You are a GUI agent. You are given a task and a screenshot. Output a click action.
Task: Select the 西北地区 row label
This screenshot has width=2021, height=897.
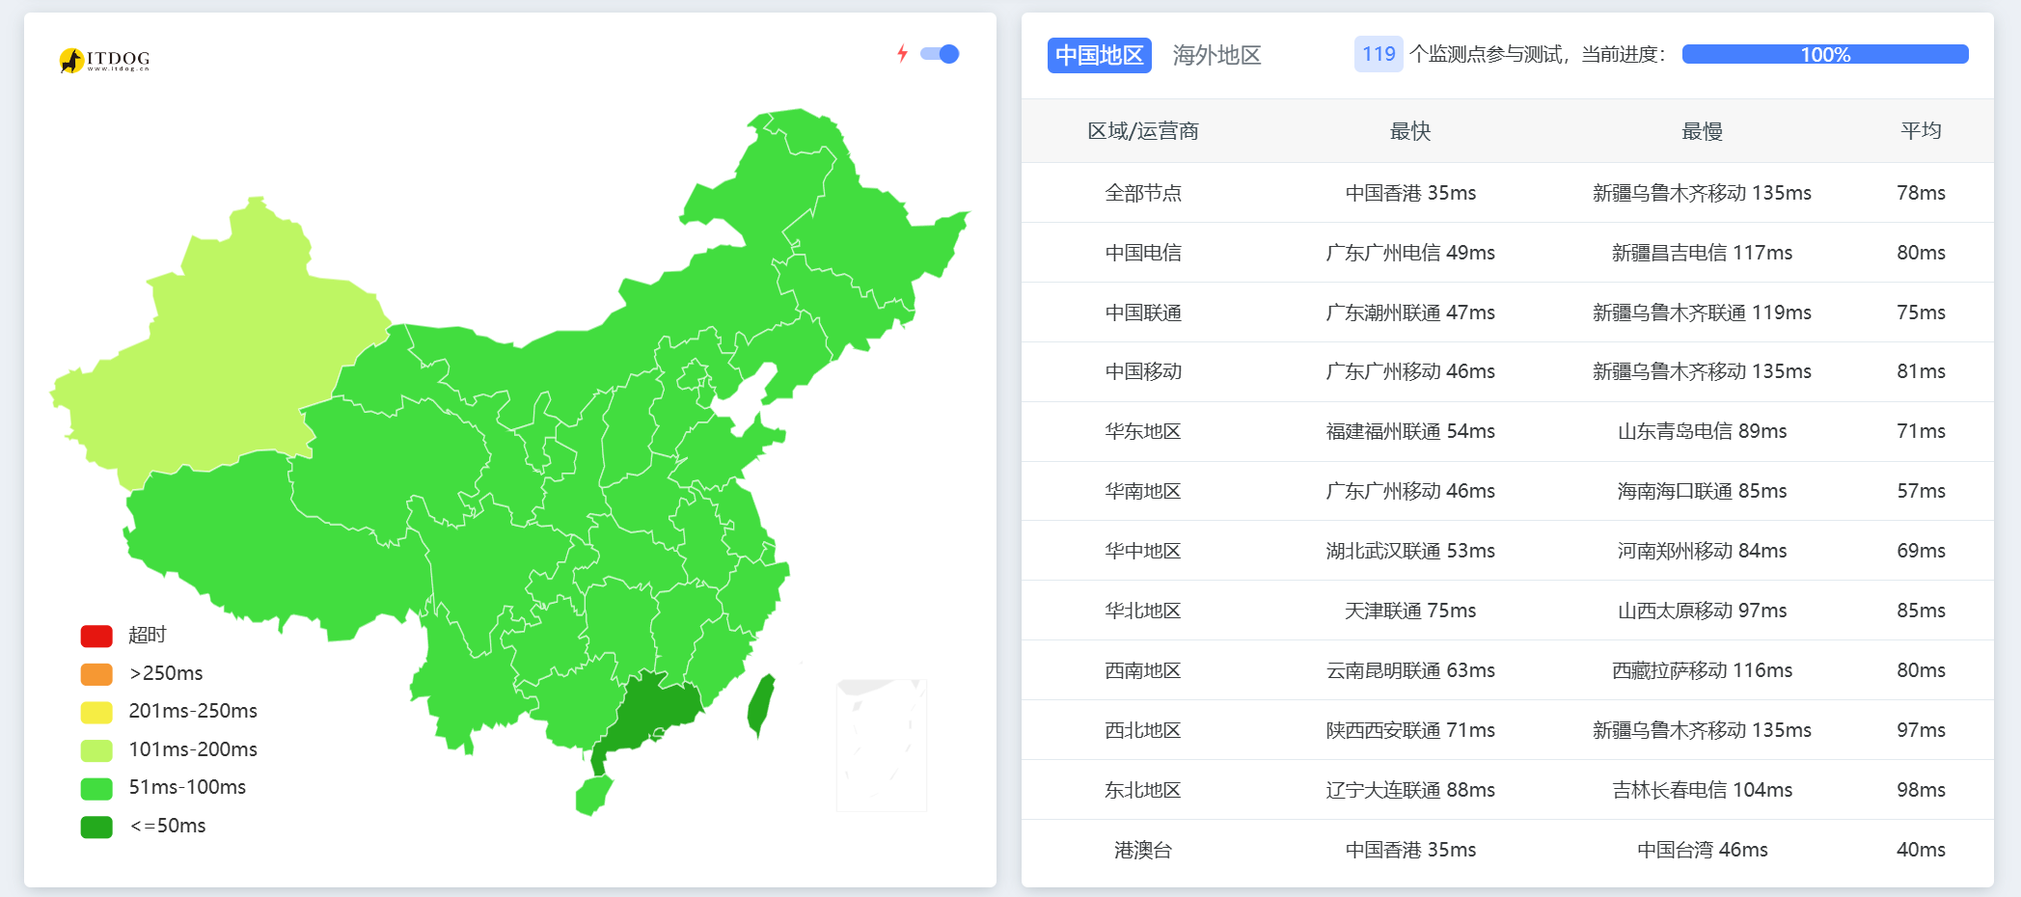(x=1143, y=730)
